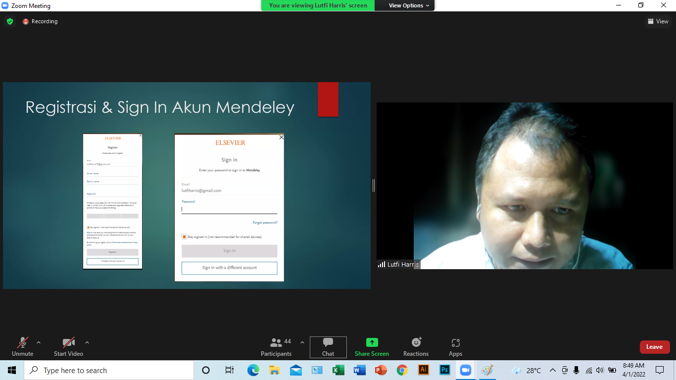Open the Reactions menu
This screenshot has width=676, height=380.
pyautogui.click(x=416, y=346)
